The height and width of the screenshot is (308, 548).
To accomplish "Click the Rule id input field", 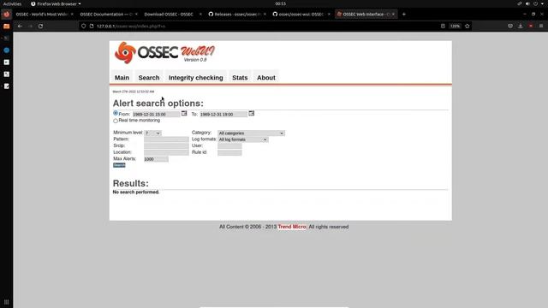I will (229, 152).
